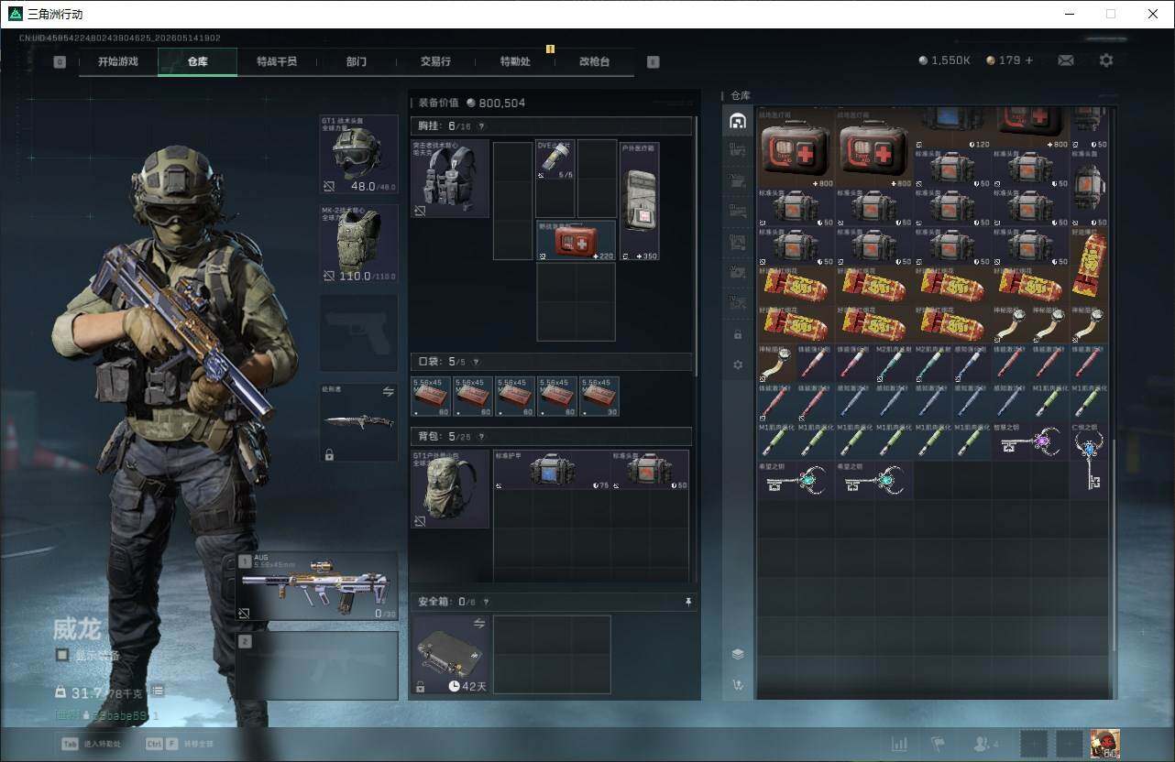Click the operator name 威龙
The image size is (1175, 762).
(x=77, y=629)
